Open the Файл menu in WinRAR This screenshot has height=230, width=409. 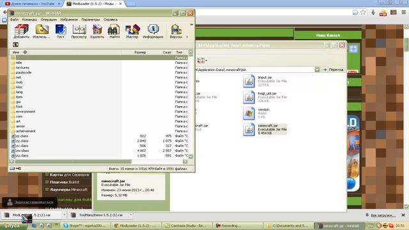coord(14,20)
